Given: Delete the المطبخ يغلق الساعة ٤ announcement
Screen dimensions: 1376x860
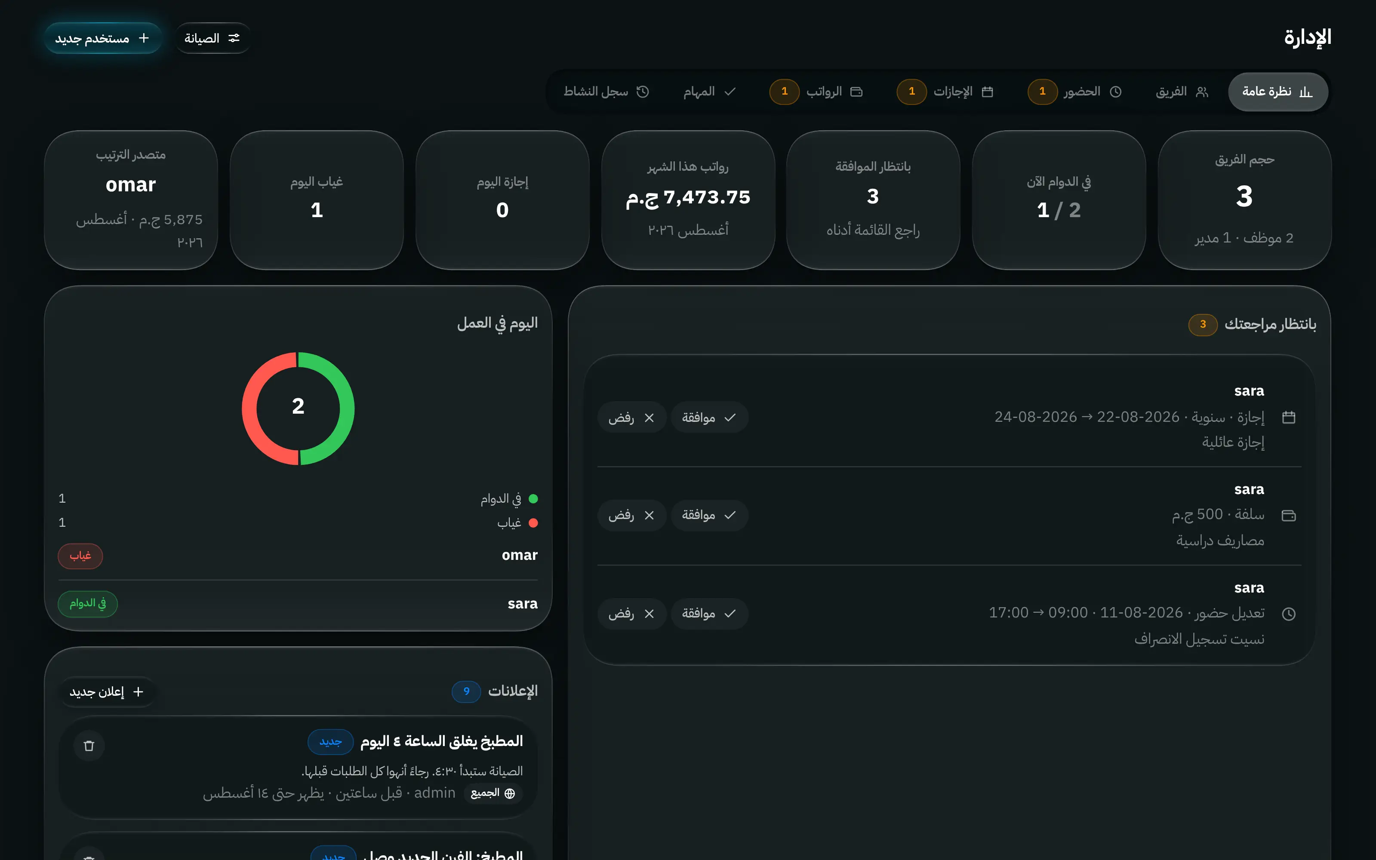Looking at the screenshot, I should pyautogui.click(x=89, y=746).
